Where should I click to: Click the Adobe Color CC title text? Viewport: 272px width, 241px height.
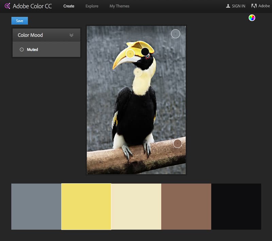32,6
